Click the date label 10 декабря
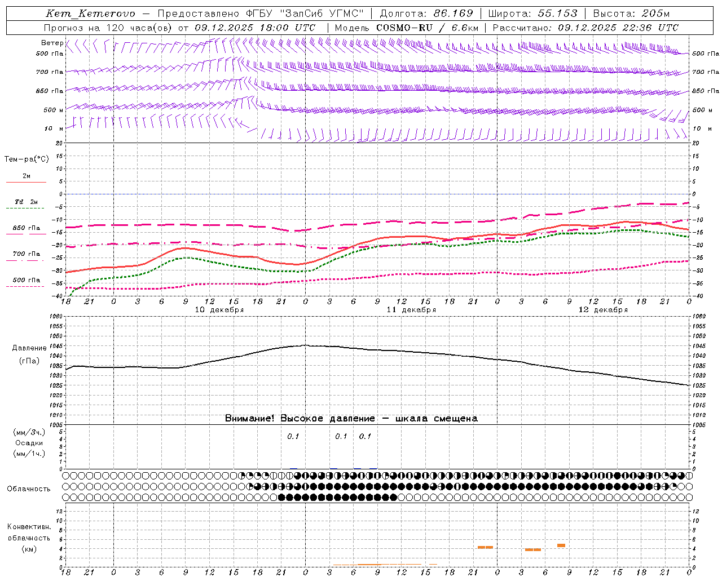This screenshot has height=577, width=722. [219, 310]
